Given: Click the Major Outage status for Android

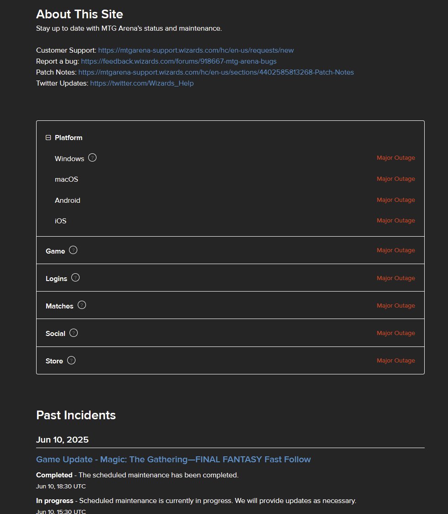Looking at the screenshot, I should pos(395,200).
